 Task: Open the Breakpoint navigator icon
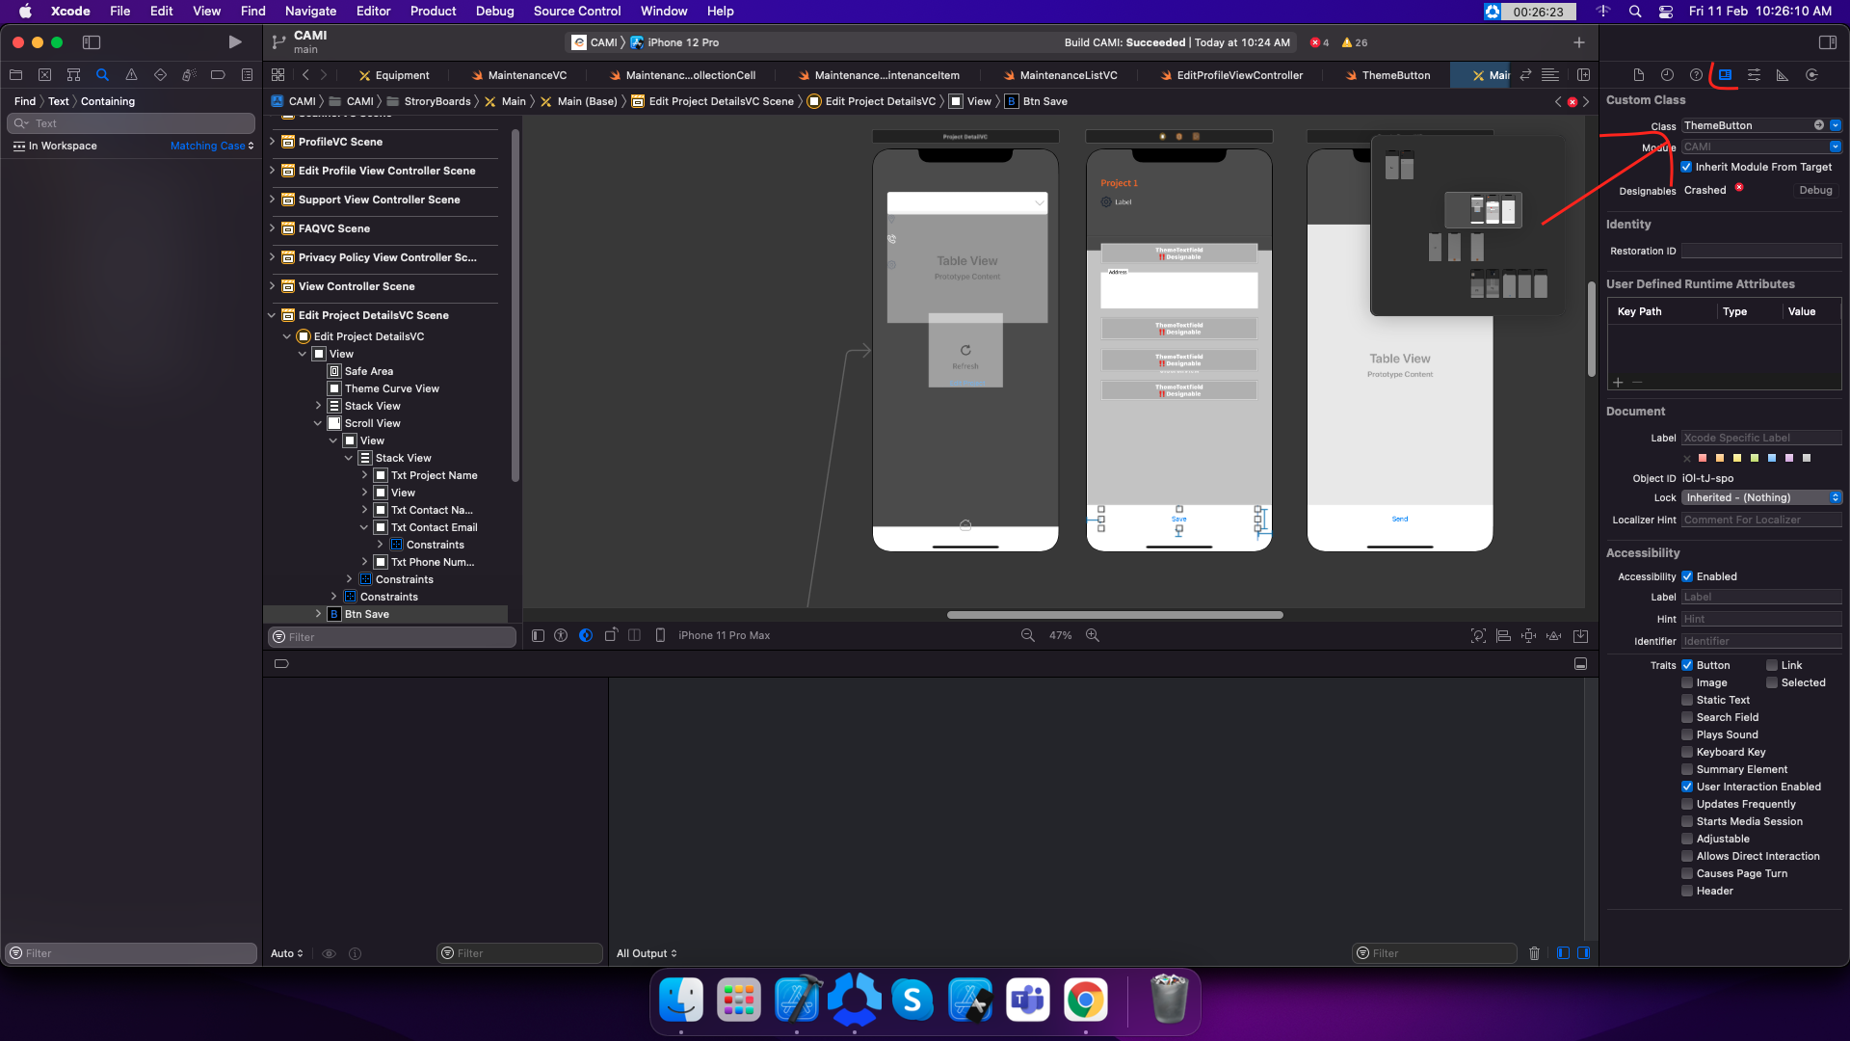218,75
